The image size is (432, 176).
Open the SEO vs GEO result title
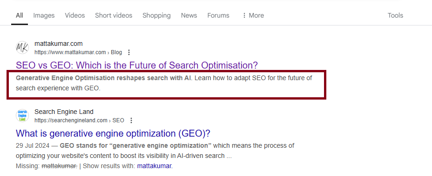(137, 65)
